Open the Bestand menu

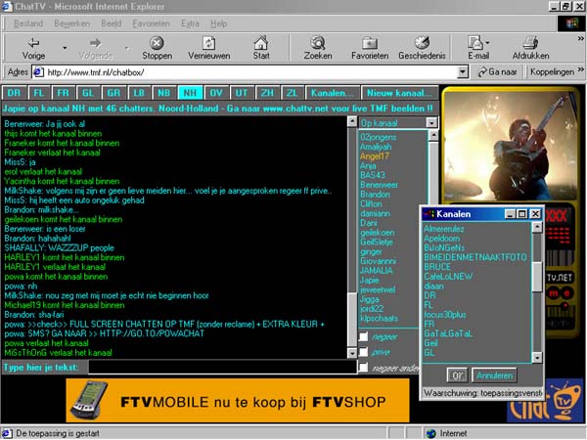click(x=28, y=20)
